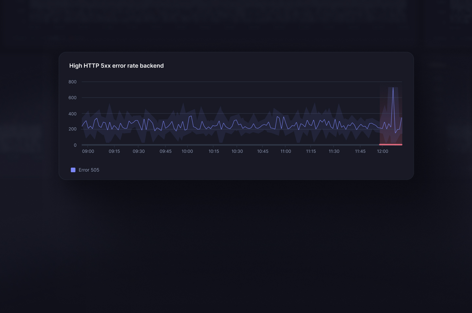Click the 09:30 tick on the x-axis

point(139,151)
